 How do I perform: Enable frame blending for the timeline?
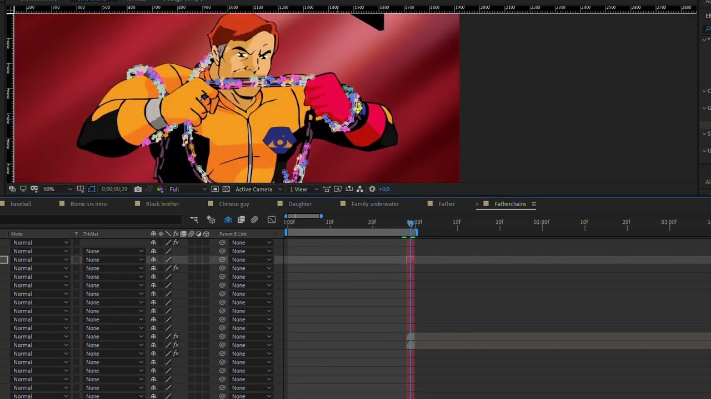[241, 219]
